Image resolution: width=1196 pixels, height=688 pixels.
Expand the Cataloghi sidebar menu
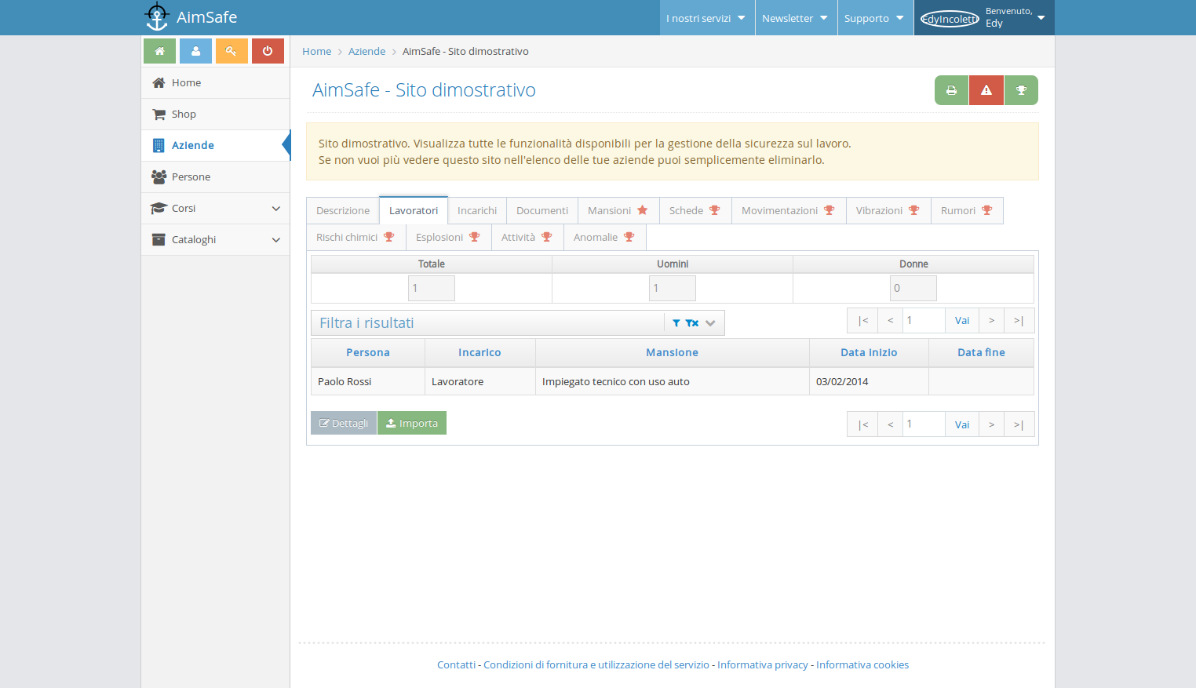tap(215, 240)
